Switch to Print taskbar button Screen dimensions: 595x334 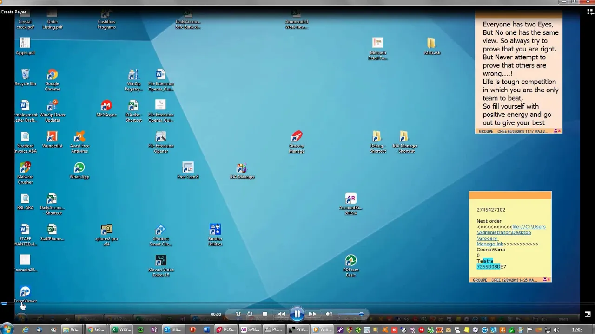298,329
